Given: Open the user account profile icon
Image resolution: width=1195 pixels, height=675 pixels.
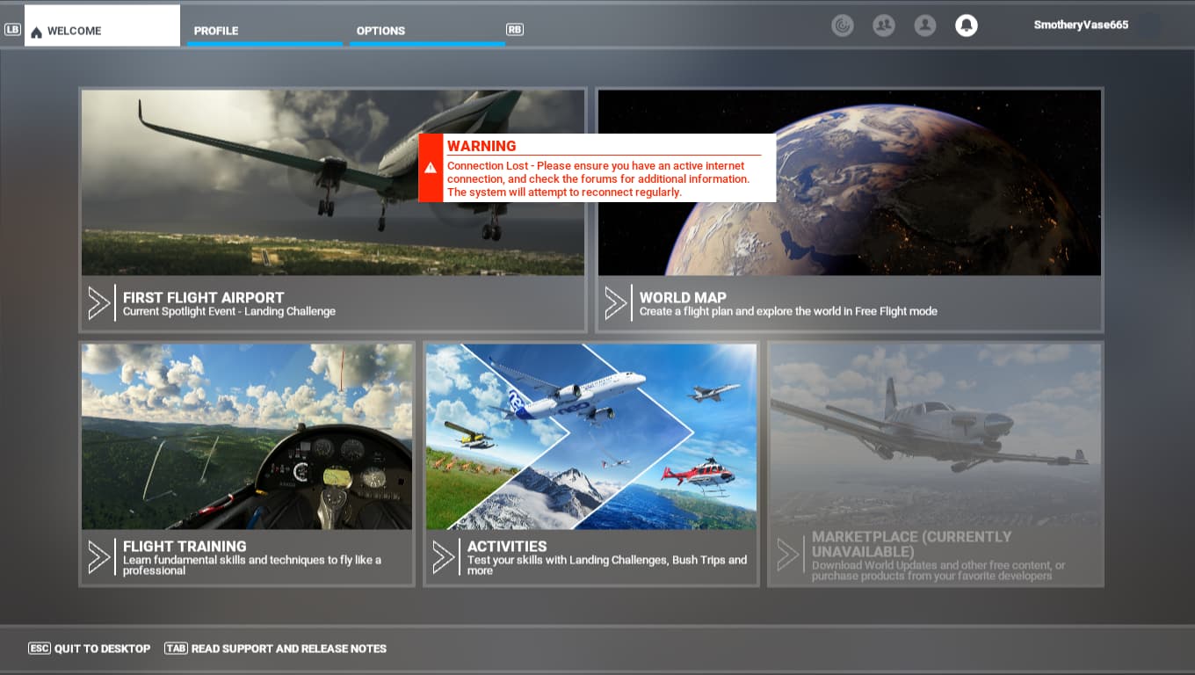Looking at the screenshot, I should [x=925, y=25].
